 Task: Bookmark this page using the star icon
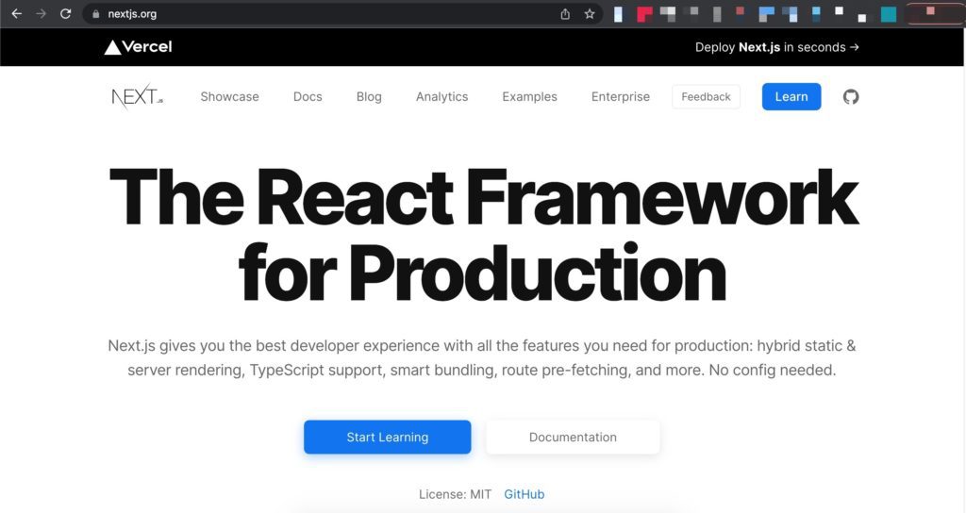click(x=590, y=14)
